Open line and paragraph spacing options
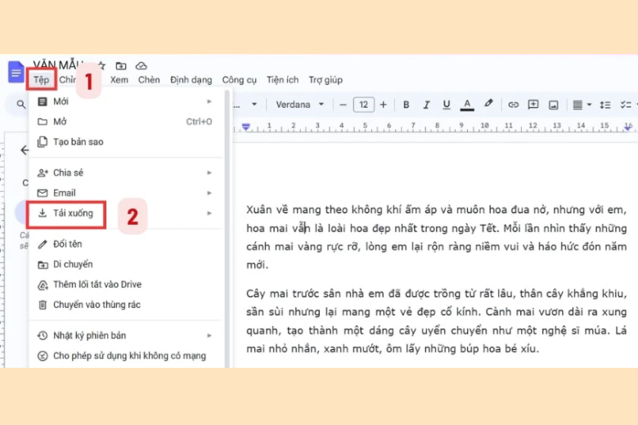Viewport: 638px width, 425px height. coord(605,105)
